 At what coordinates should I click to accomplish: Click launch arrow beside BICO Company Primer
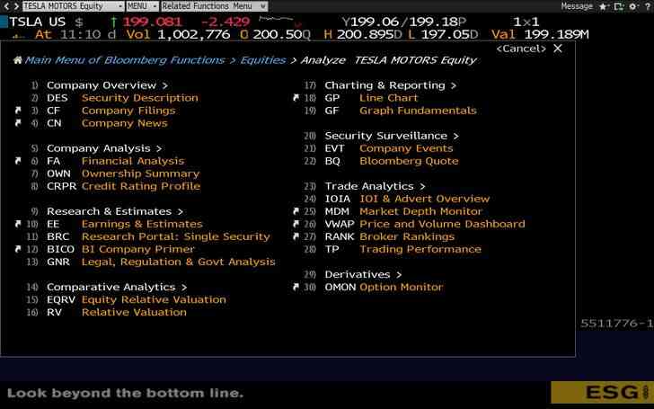18,249
